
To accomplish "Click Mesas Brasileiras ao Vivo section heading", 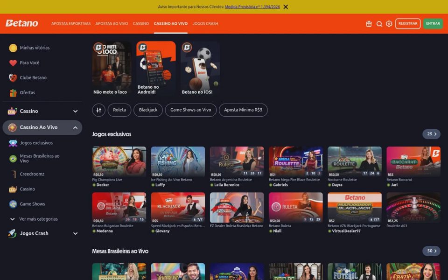I will 120,251.
